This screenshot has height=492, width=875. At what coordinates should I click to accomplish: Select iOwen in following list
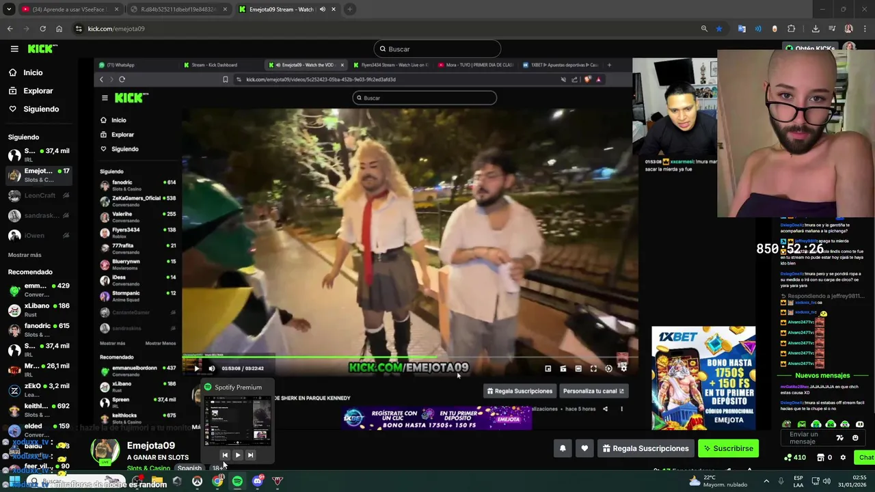(39, 236)
